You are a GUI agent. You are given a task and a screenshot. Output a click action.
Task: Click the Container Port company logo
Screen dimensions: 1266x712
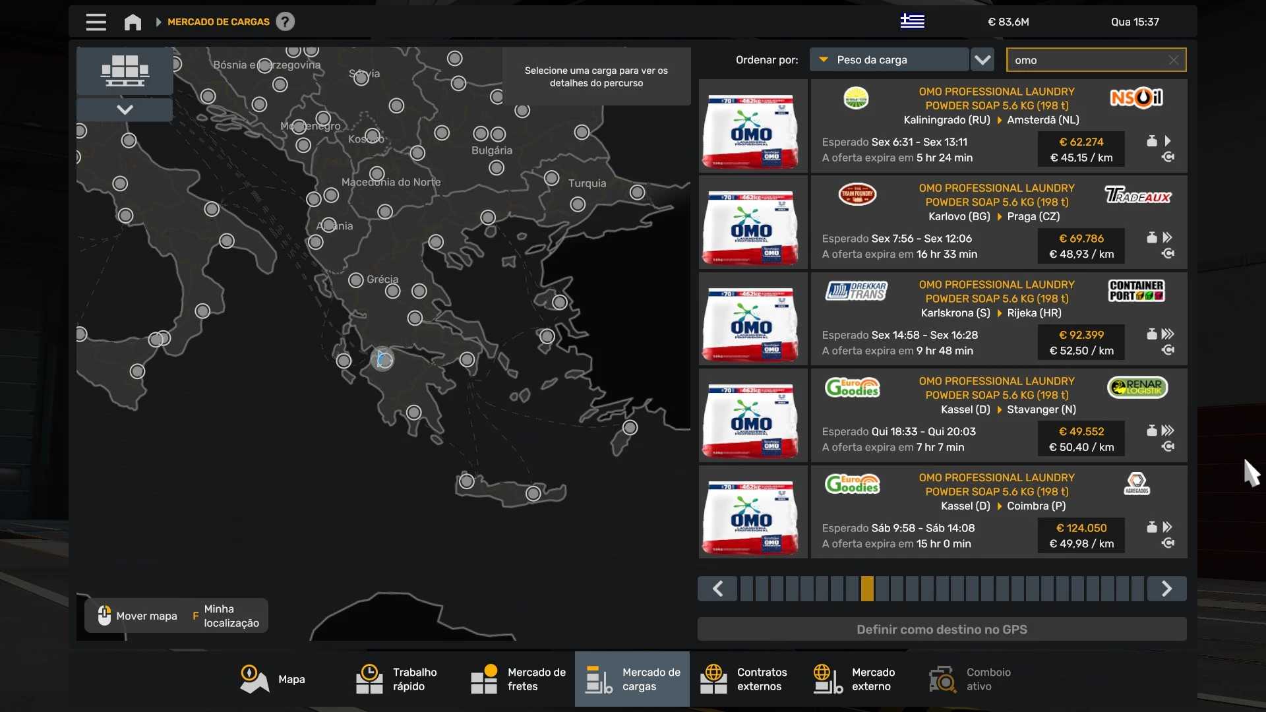point(1137,291)
